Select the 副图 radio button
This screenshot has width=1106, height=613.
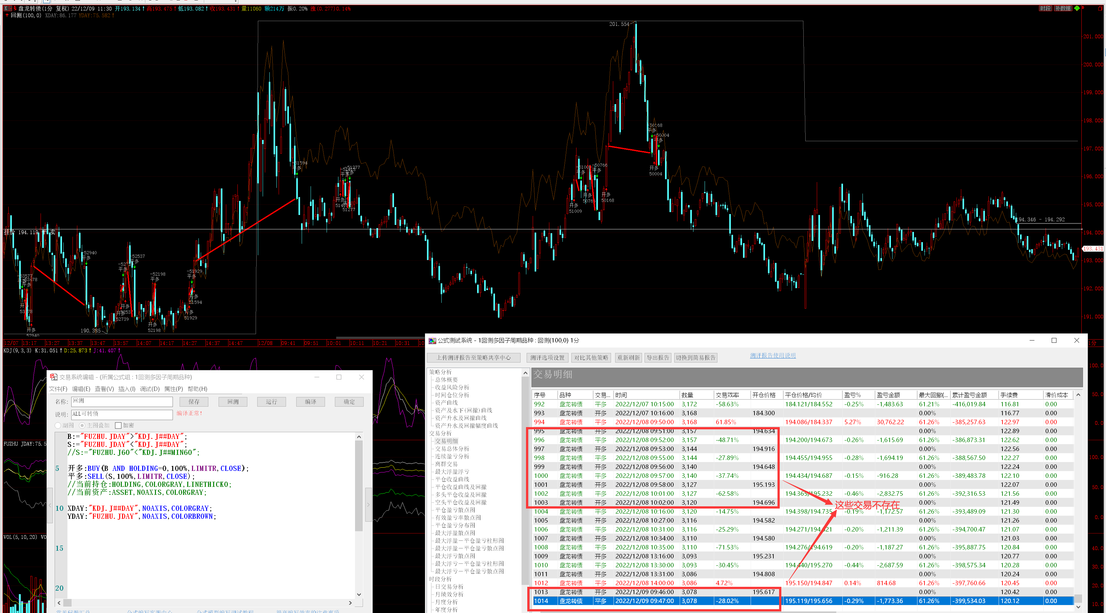click(58, 425)
